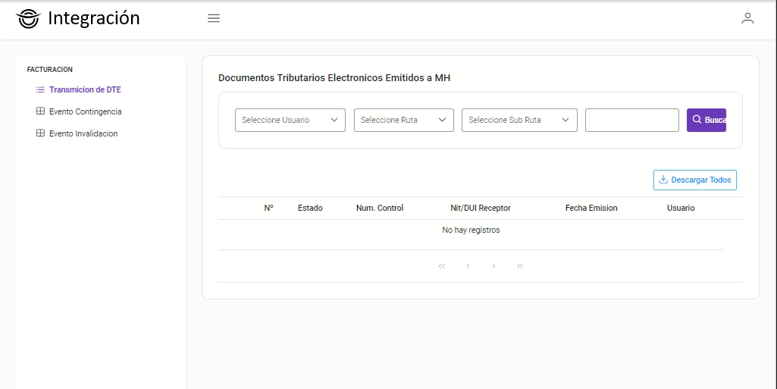The height and width of the screenshot is (389, 777).
Task: Click the Descargar Todos button
Action: (694, 180)
